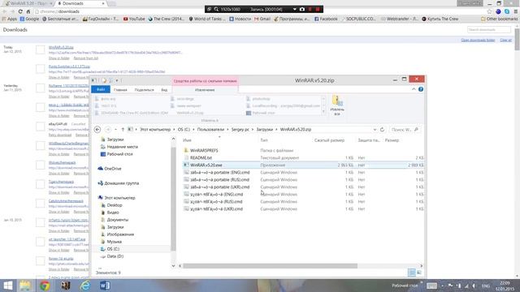This screenshot has width=520, height=292.
Task: Bookmark page with Chrome star icon
Action: point(489,11)
